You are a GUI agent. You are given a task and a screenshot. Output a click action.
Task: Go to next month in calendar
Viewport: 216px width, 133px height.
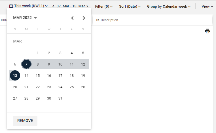pos(84,18)
